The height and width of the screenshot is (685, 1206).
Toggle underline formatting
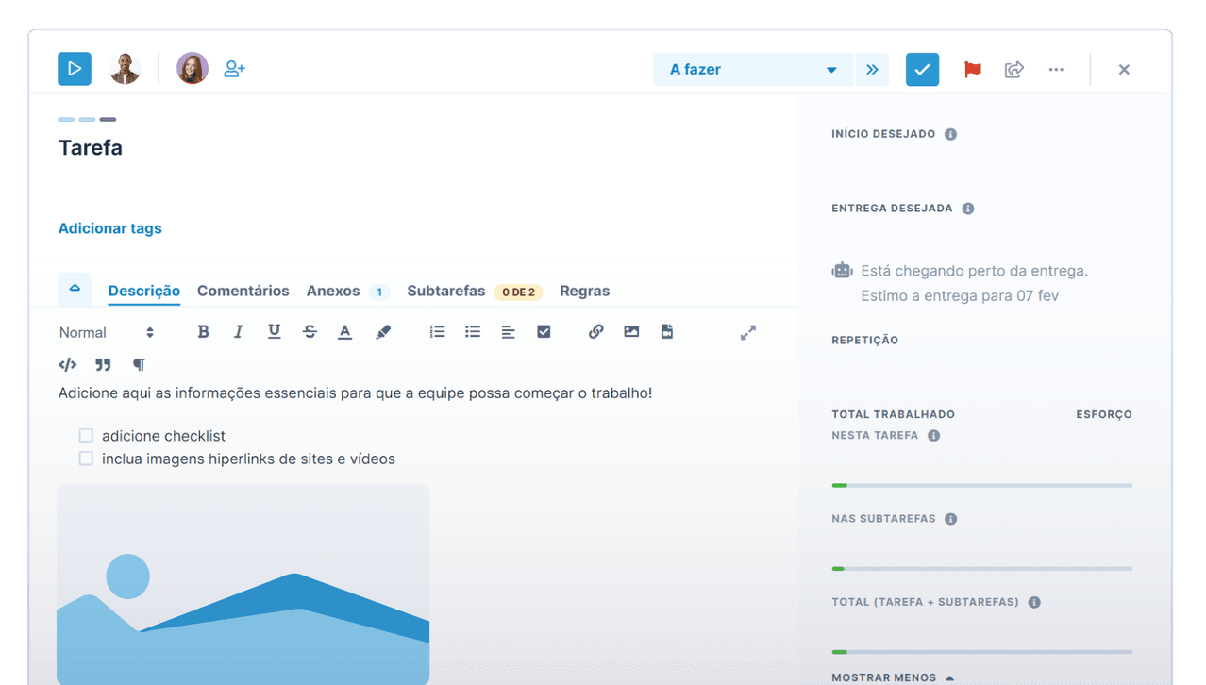[275, 332]
